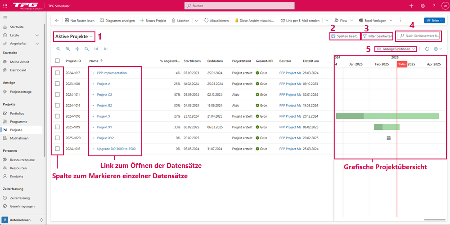Viewport: 450px width, 225px height.
Task: Click the Filter bearbeiten button
Action: click(377, 36)
